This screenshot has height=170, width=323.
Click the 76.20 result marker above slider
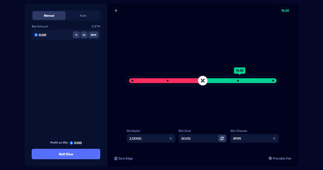tap(240, 71)
